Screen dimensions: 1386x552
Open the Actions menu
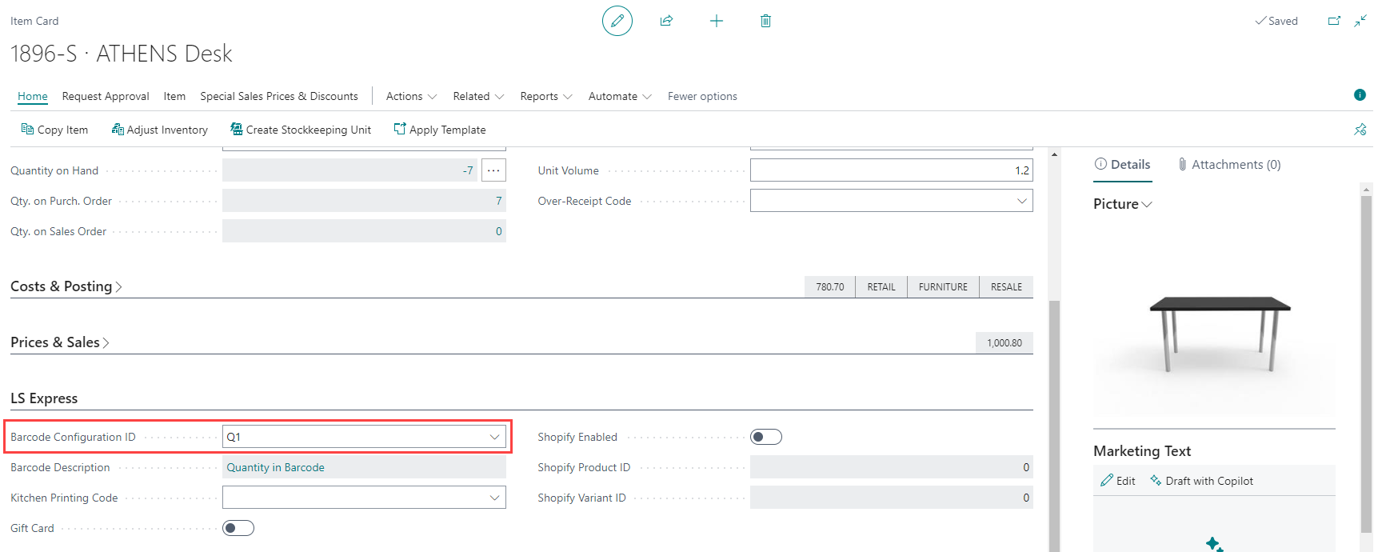411,96
